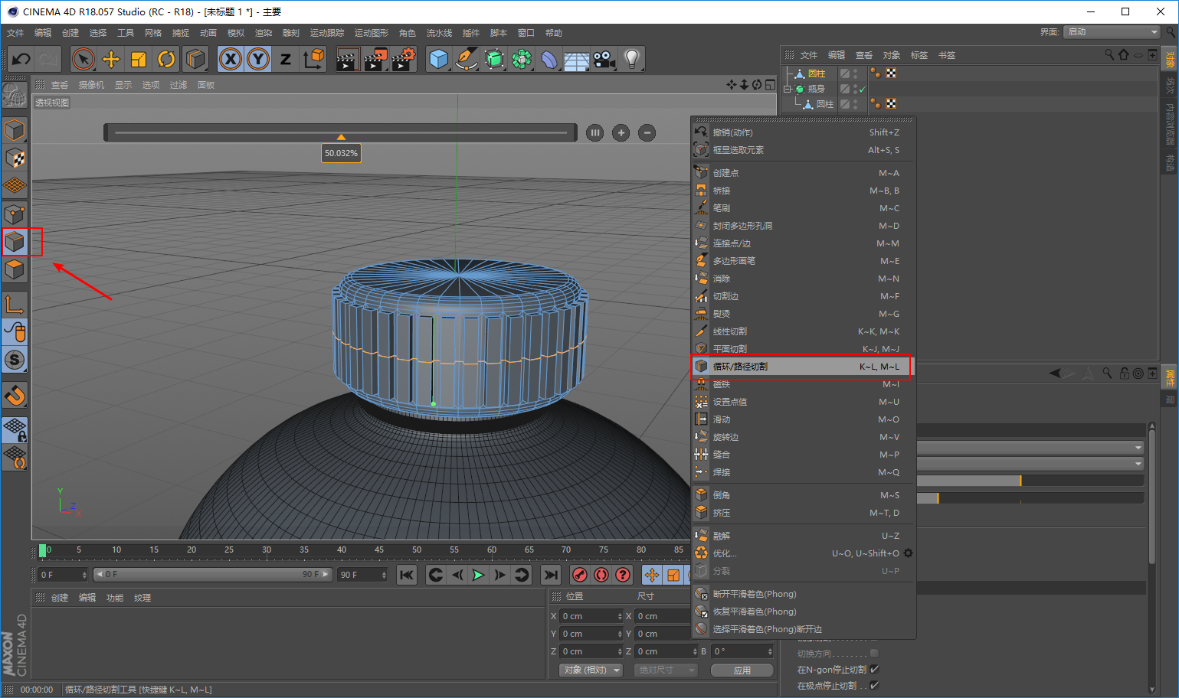Click the coordinate system icon
This screenshot has height=698, width=1179.
pos(313,59)
